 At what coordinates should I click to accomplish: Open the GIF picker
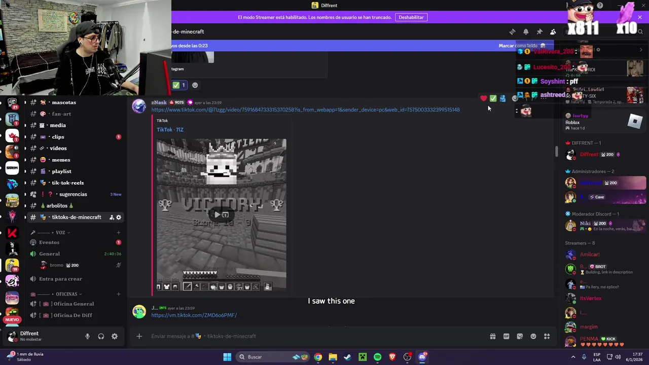pos(506,336)
